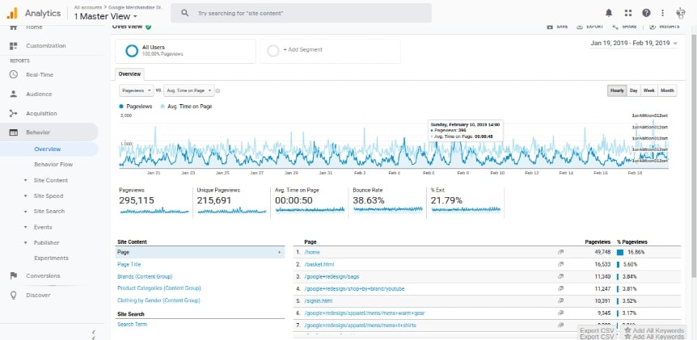Select the Overview tab above chart

click(129, 74)
